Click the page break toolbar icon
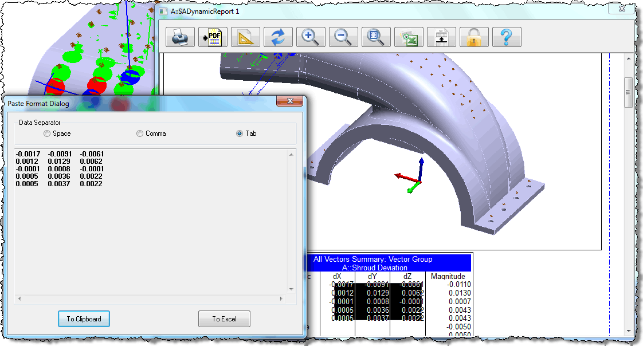The width and height of the screenshot is (643, 346). coord(441,37)
